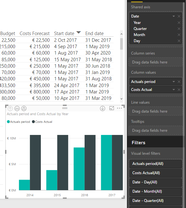This screenshot has width=186, height=208.
Task: Click go to next level drill icon
Action: click(x=17, y=108)
